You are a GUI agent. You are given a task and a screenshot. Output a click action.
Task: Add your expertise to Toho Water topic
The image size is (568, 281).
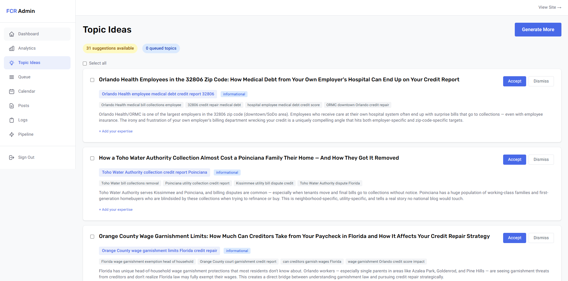116,210
